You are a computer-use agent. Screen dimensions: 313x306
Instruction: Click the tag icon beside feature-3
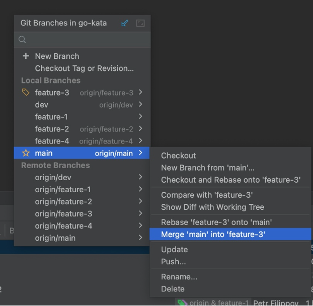click(x=26, y=92)
